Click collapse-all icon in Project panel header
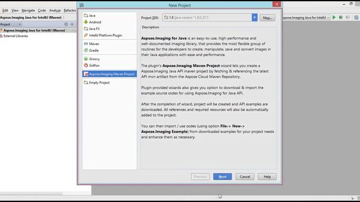The height and width of the screenshot is (202, 360). click(x=72, y=24)
